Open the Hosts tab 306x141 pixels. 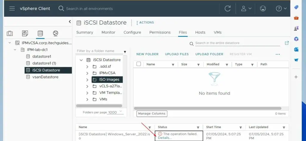click(200, 32)
